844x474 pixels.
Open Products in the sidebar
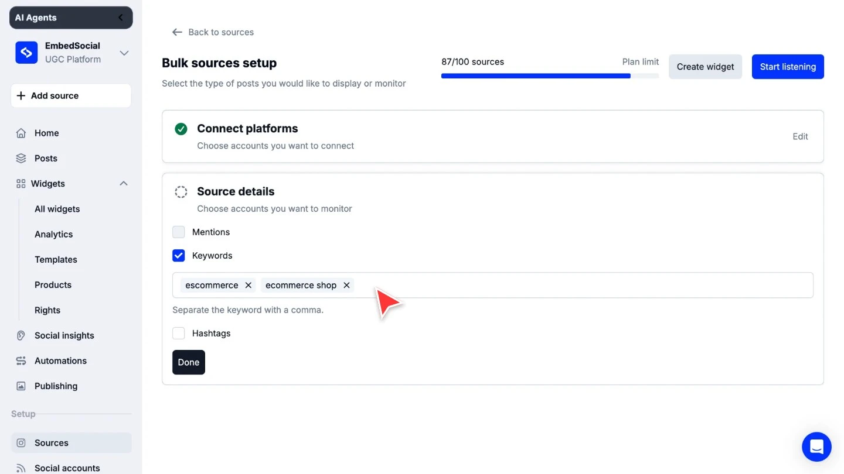point(53,284)
